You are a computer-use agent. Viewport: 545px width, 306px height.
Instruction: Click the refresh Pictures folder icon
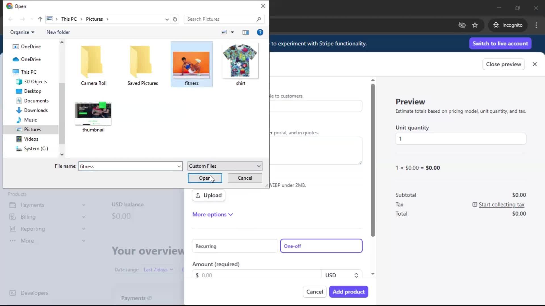175,19
